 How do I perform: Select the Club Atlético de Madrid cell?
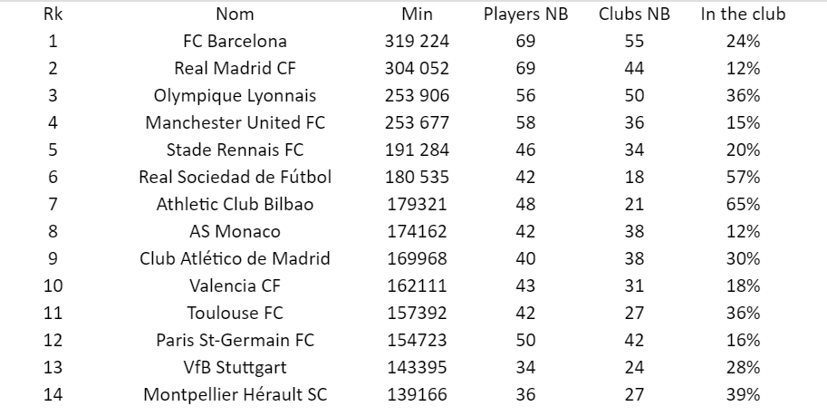pos(235,259)
